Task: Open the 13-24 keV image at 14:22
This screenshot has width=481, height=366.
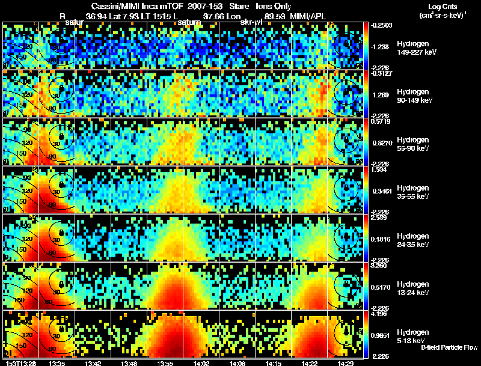Action: 310,286
